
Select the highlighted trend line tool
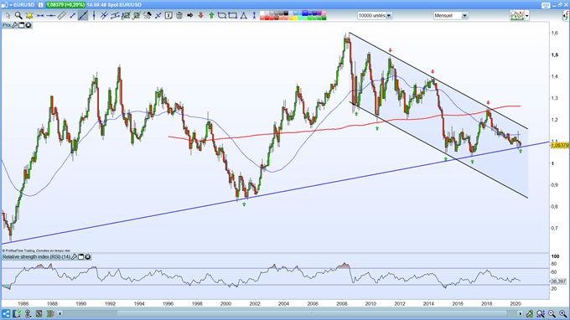coord(83,16)
